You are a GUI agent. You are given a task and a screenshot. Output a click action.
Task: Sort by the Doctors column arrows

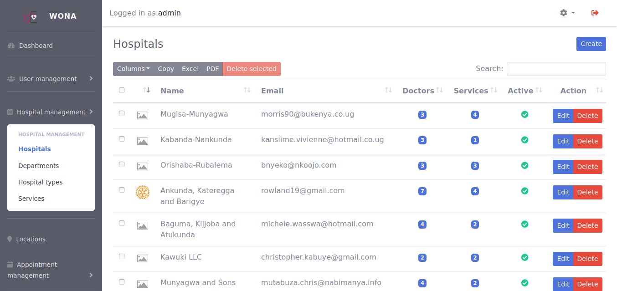[x=439, y=90]
